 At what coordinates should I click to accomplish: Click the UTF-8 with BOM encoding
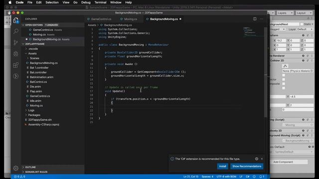tap(226, 177)
